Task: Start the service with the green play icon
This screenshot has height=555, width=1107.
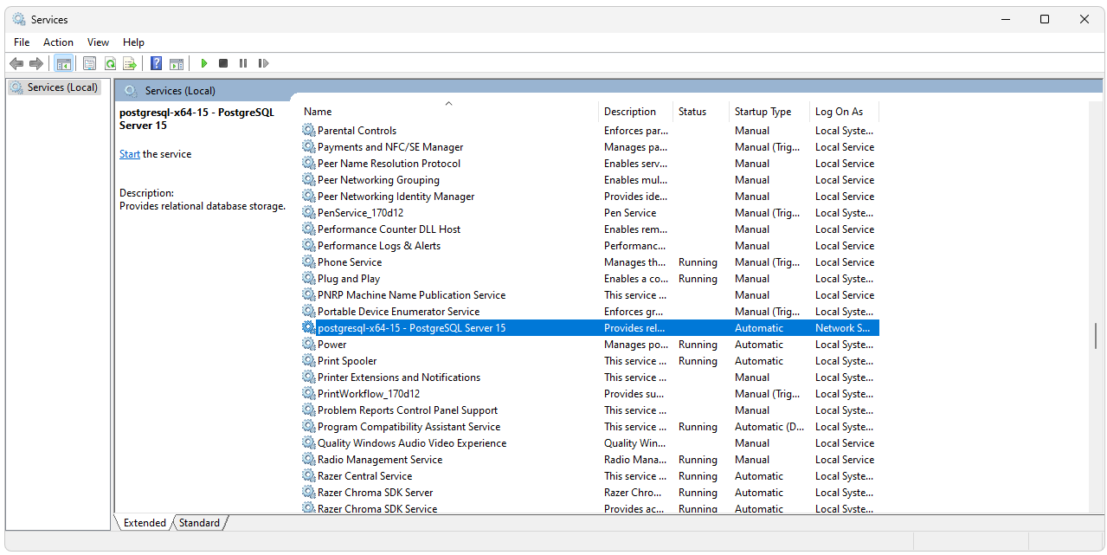Action: [x=204, y=63]
